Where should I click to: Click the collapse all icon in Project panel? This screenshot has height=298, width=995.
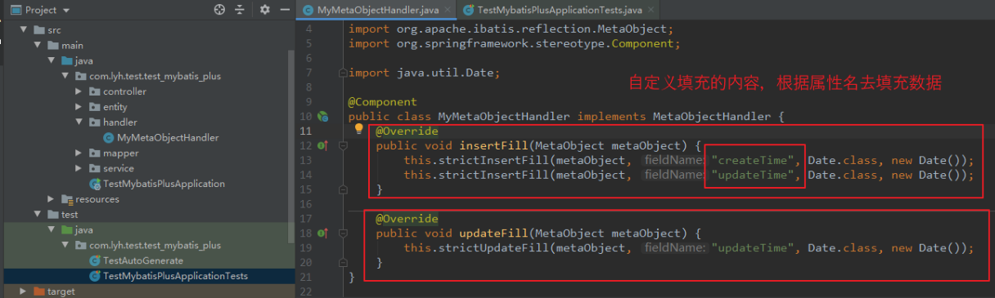coord(240,10)
